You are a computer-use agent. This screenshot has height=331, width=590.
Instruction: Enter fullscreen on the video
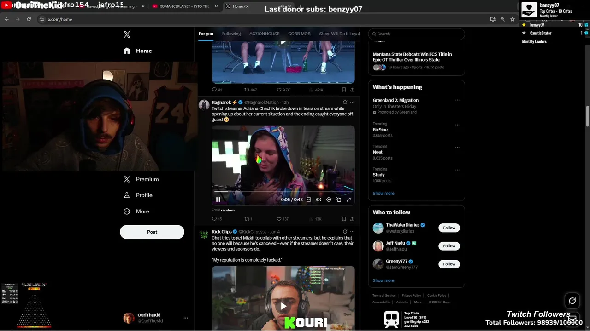pyautogui.click(x=348, y=200)
